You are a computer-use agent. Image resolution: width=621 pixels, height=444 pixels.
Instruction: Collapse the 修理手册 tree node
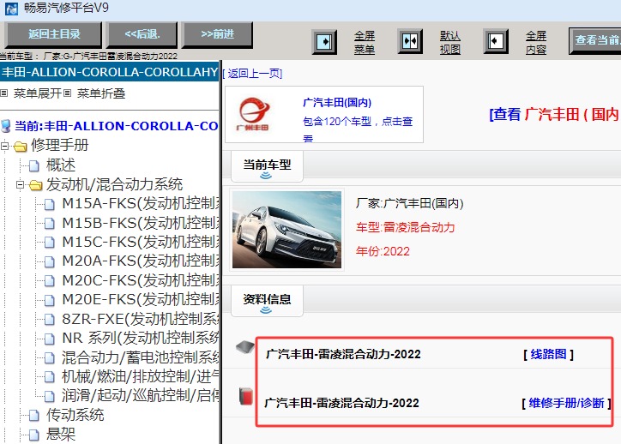[5, 146]
